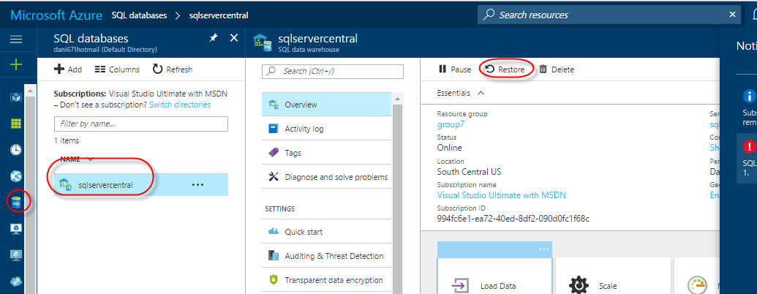Click the Filter by name field
The height and width of the screenshot is (294, 757).
(141, 124)
